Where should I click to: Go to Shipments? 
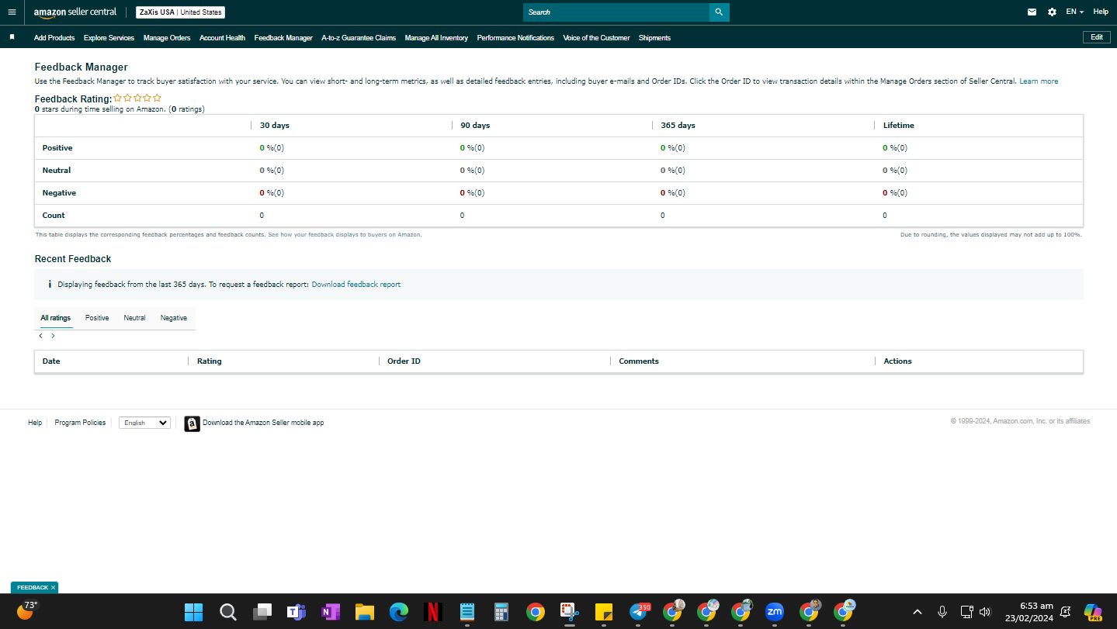(x=654, y=37)
